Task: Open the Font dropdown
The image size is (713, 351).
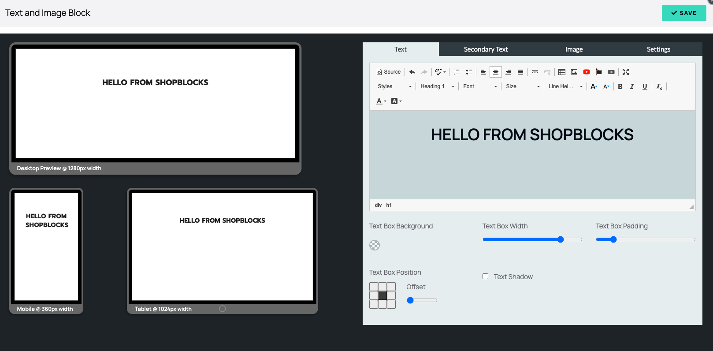Action: coord(480,86)
